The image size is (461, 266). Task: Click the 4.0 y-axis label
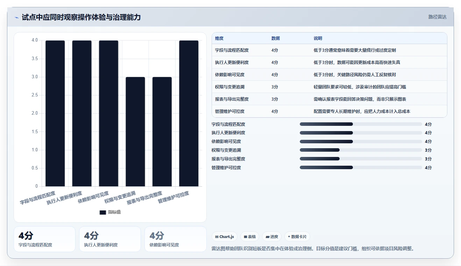tap(35, 40)
